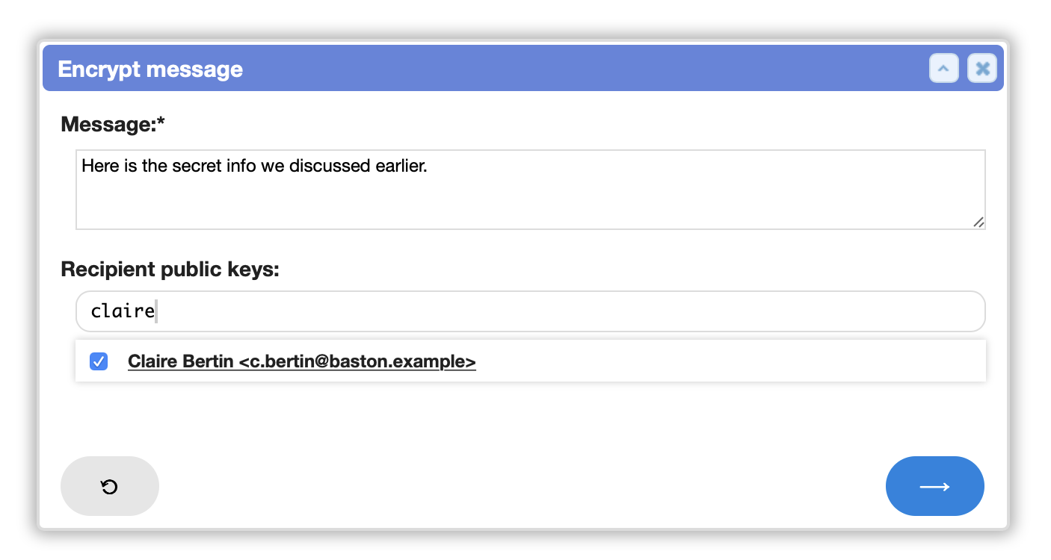Click the "Recipient public keys:" label

pos(170,269)
